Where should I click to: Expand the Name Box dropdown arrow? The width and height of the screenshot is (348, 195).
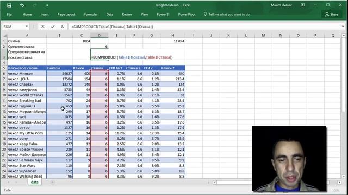coord(27,27)
